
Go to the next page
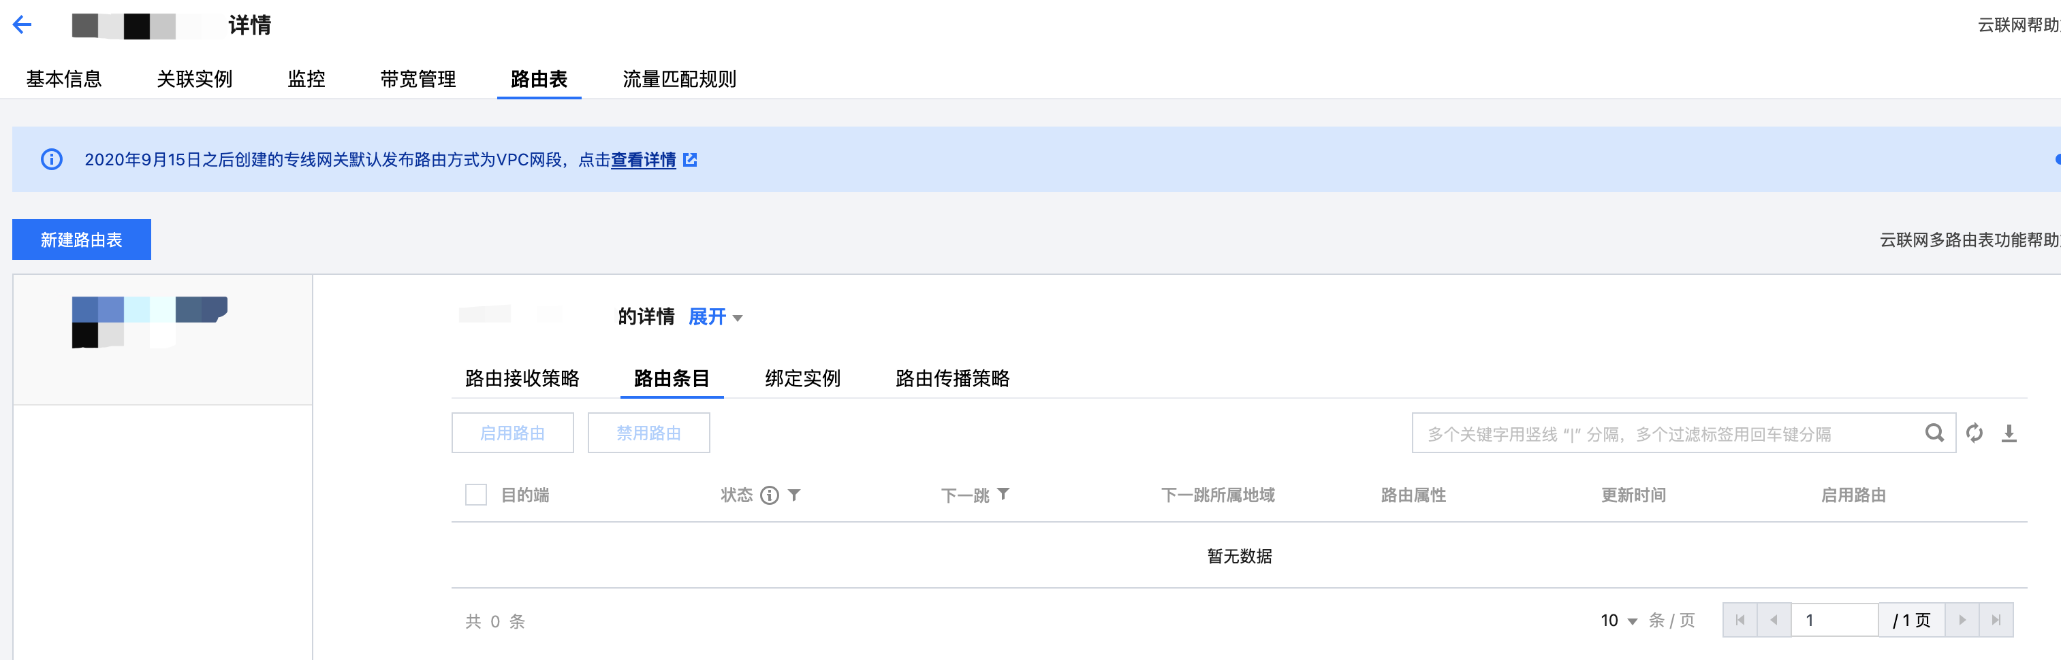1962,620
